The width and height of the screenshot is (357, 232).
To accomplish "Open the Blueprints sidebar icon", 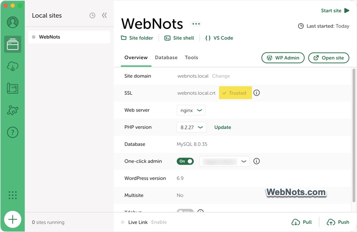I will pos(12,88).
